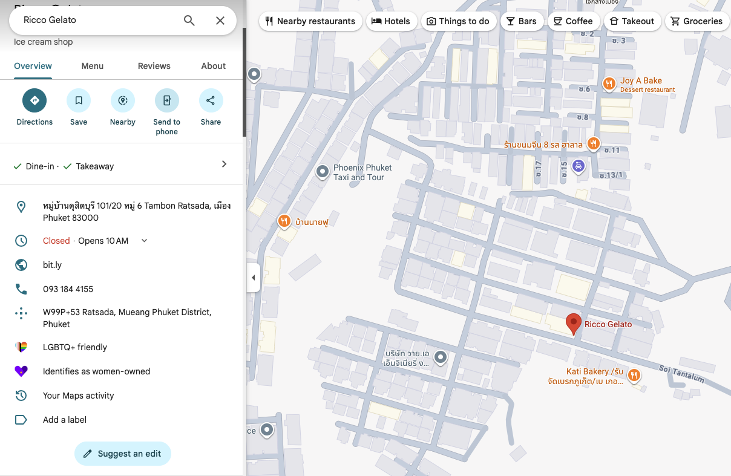Screen dimensions: 731x476
Task: Click the Tambon Ratsada address text
Action: (137, 212)
